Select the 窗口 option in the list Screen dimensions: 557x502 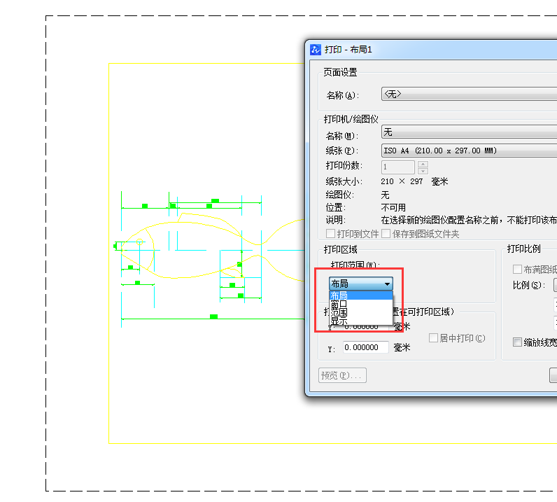click(361, 304)
